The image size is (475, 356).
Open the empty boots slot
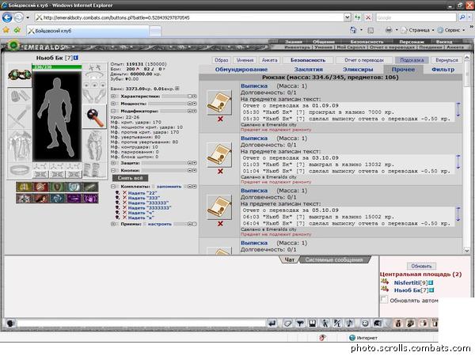tap(95, 170)
